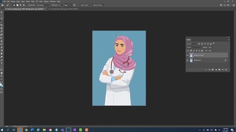The image size is (236, 132).
Task: Open the layer Fill dropdown arrow
Action: click(x=213, y=51)
